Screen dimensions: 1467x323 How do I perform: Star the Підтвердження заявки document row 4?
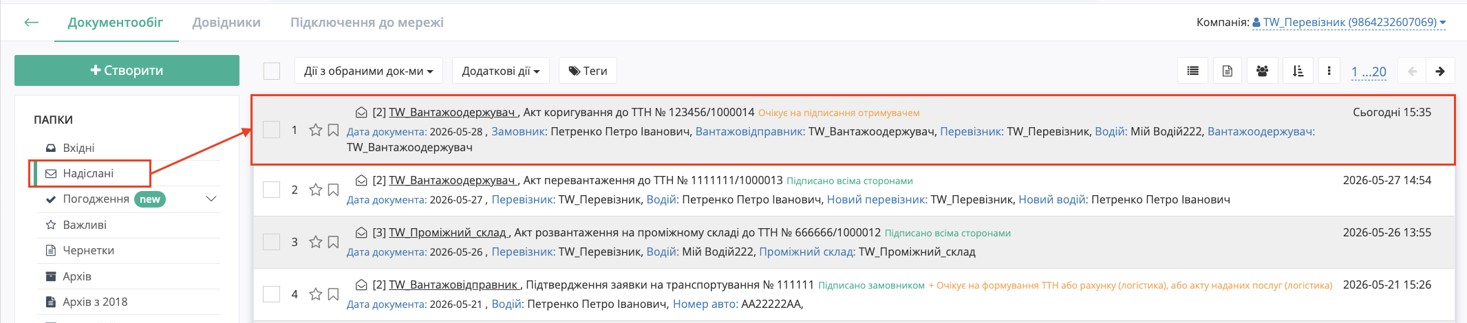(316, 294)
